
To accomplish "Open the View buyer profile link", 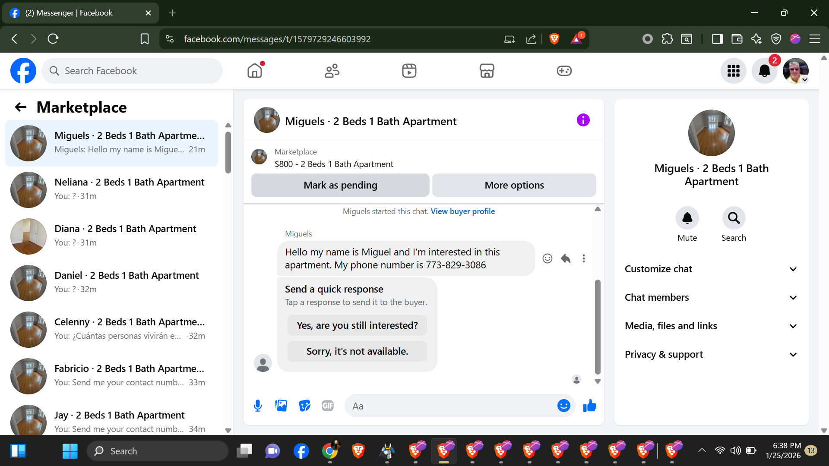I will click(462, 211).
